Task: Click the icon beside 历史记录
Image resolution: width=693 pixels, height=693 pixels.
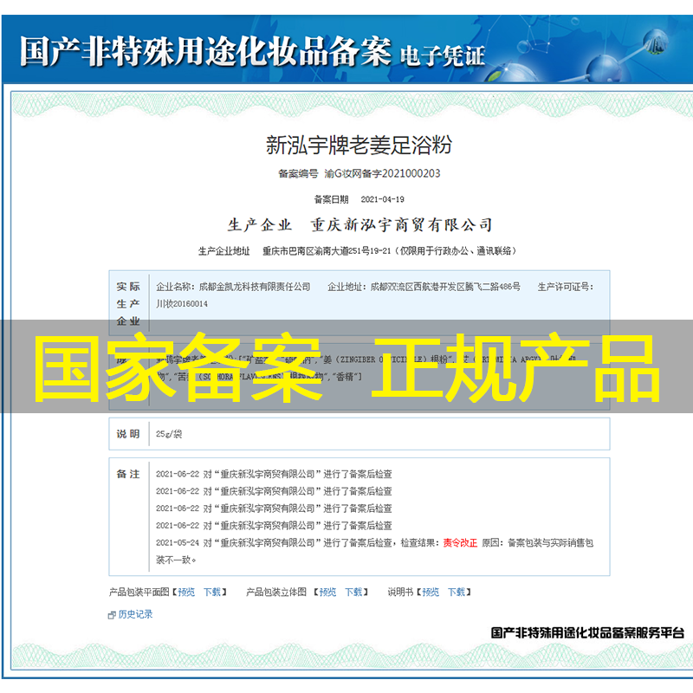Action: (x=112, y=615)
